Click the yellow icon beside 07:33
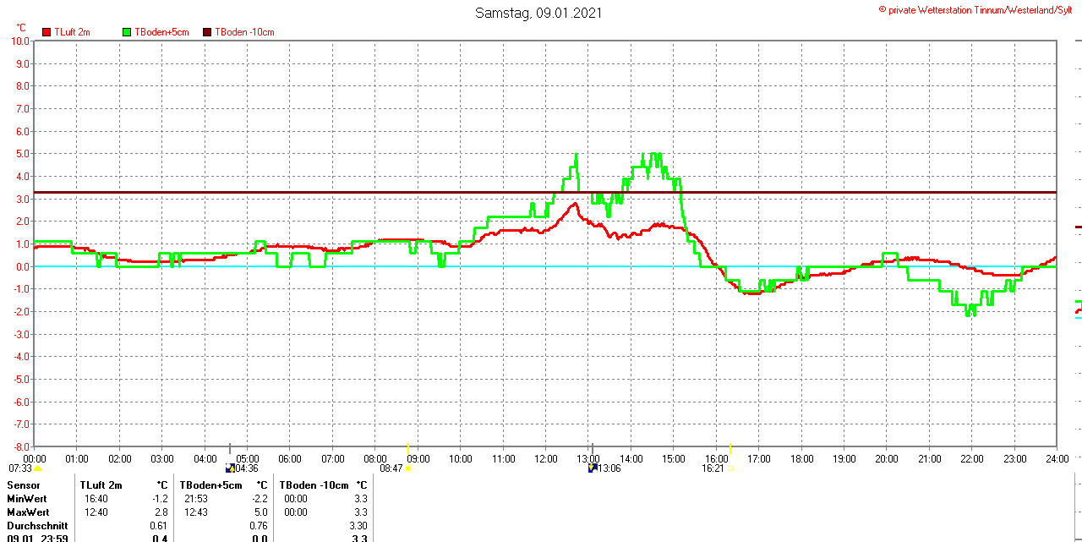This screenshot has height=542, width=1082. tap(37, 468)
